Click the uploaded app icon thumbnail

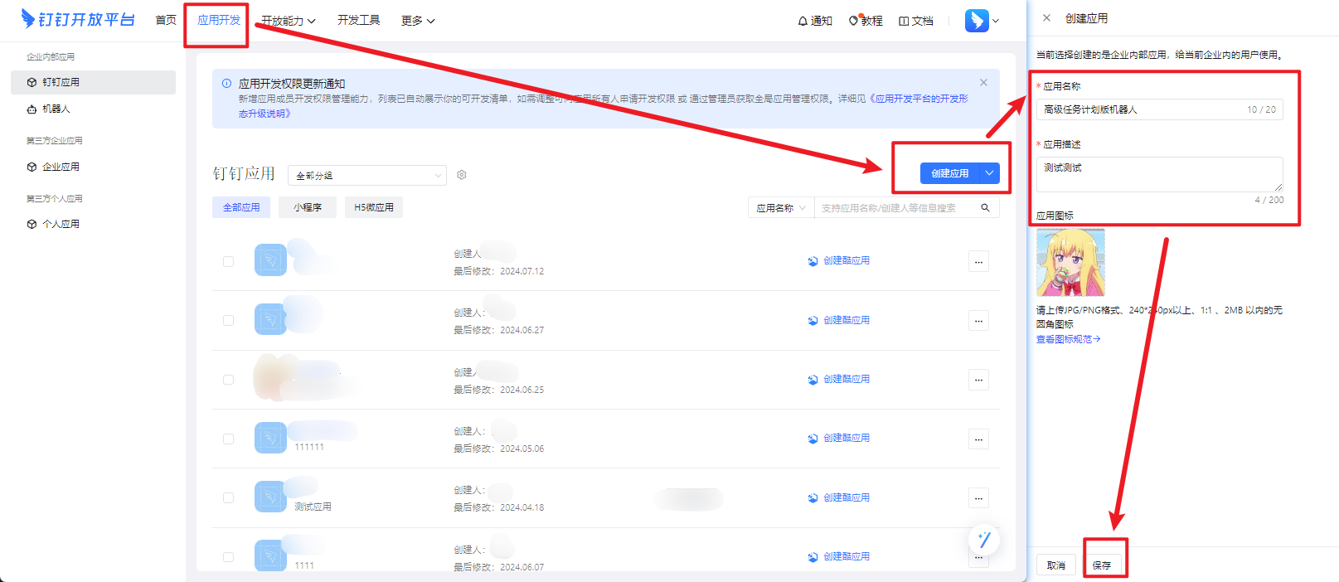click(1070, 263)
